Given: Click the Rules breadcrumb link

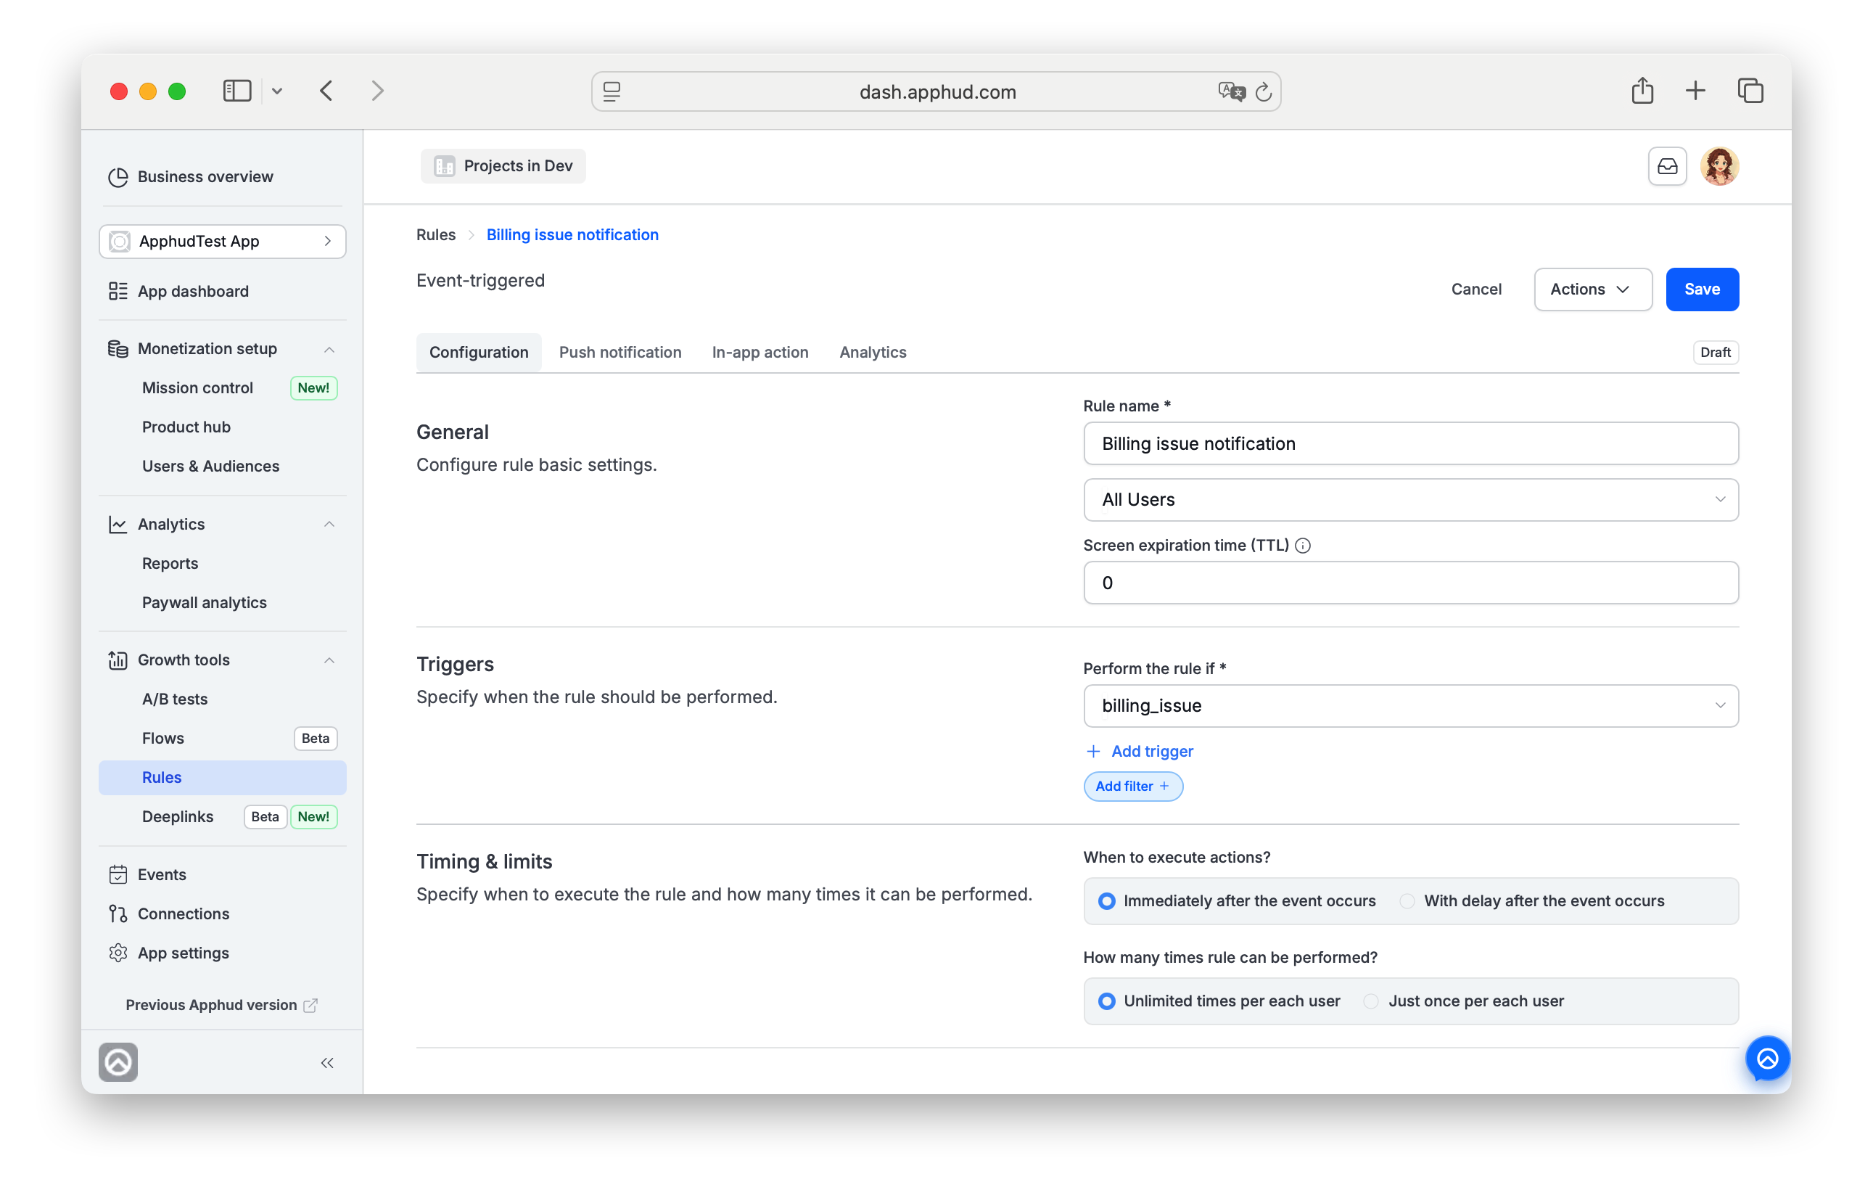Looking at the screenshot, I should 436,235.
